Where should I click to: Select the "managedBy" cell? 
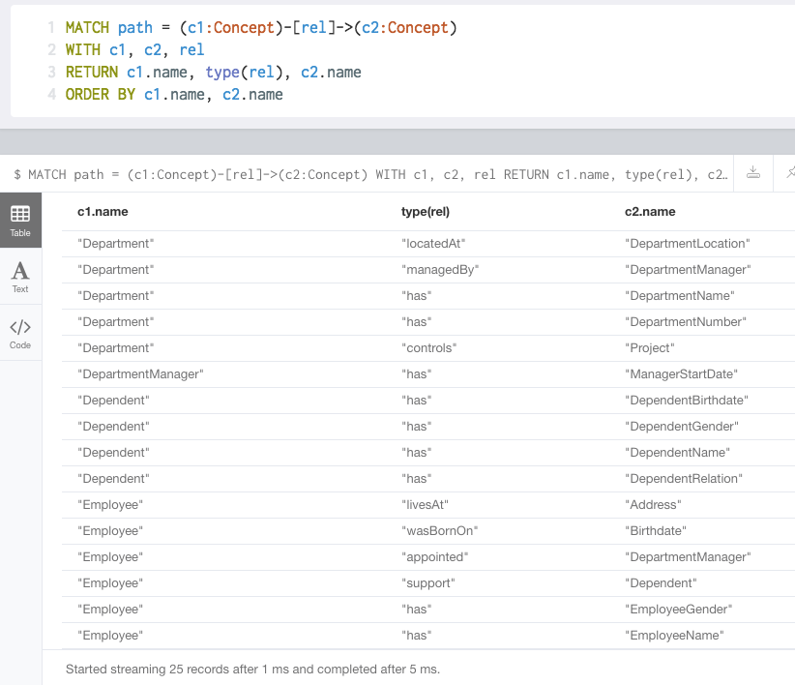click(x=440, y=270)
